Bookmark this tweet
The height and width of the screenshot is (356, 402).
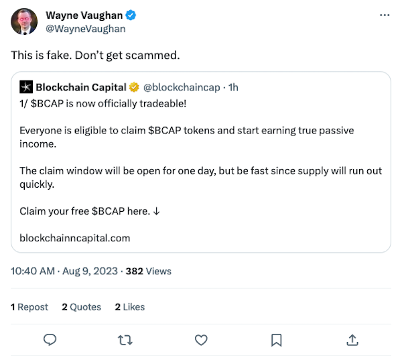click(x=276, y=339)
